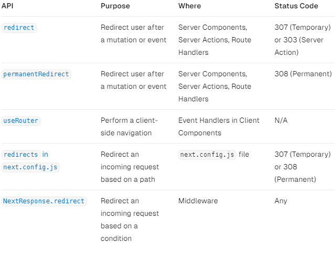The width and height of the screenshot is (335, 255).
Task: Click the 308 (Permanent) cell for permanentRedirect
Action: (303, 74)
